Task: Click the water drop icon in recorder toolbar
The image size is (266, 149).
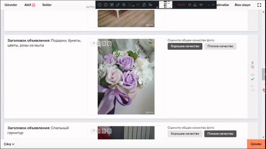Action: [x=144, y=5]
